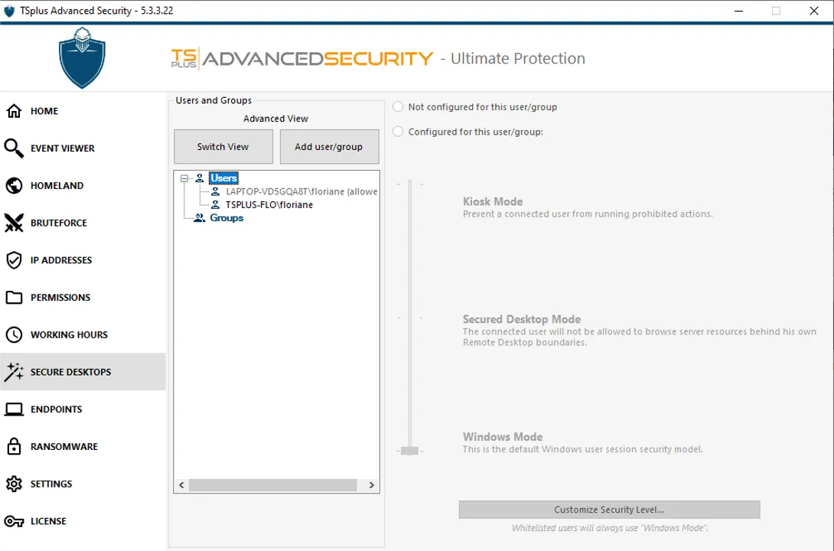Image resolution: width=834 pixels, height=551 pixels.
Task: Click the right arrow of horizontal scrollbar
Action: [x=371, y=485]
